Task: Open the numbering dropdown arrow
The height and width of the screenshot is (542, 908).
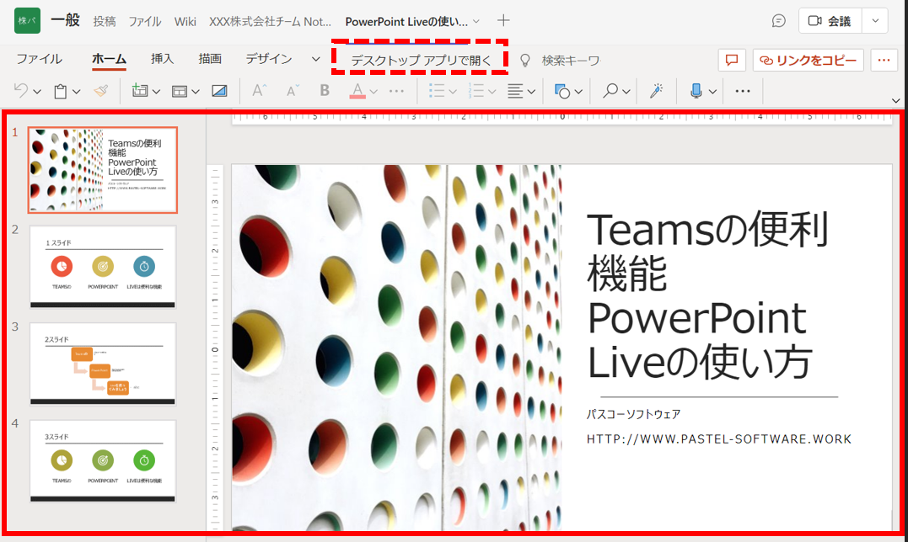Action: (492, 91)
